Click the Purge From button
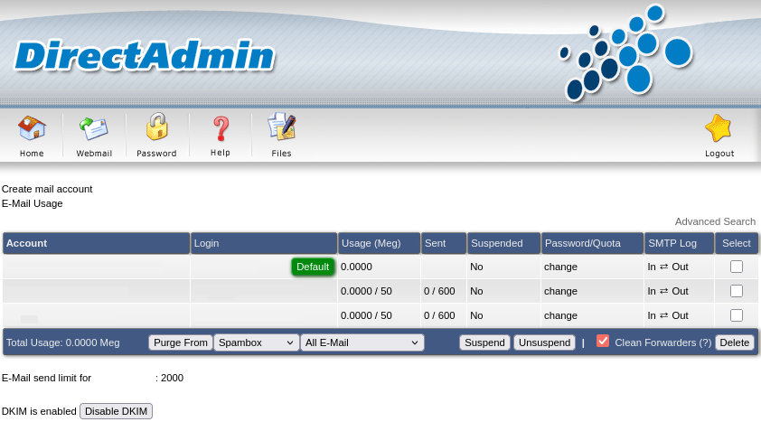The image size is (761, 422). click(181, 342)
